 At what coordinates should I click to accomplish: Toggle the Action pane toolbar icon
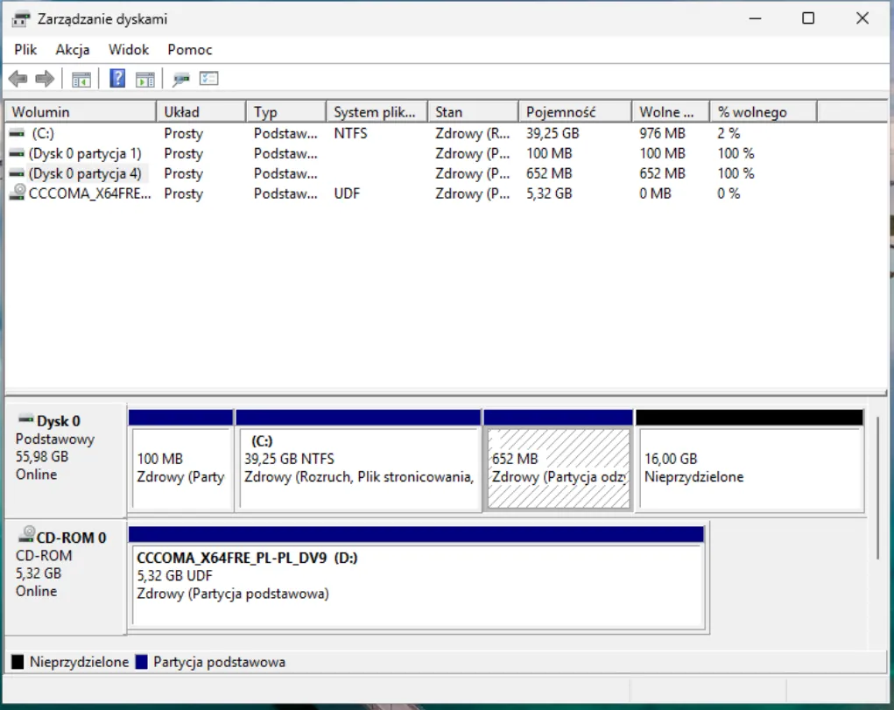144,79
